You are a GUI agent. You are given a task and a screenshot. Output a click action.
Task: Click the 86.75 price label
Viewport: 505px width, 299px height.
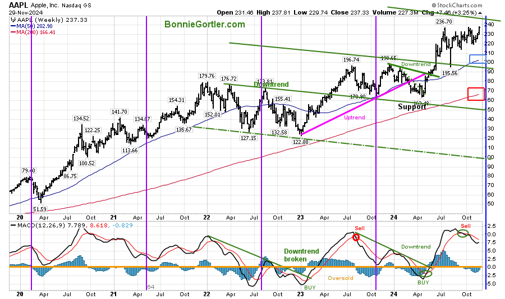click(x=70, y=176)
